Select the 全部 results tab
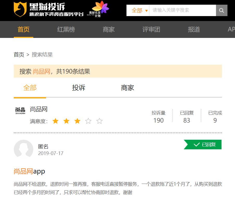Image resolution: width=235 pixels, height=201 pixels. pos(29,88)
